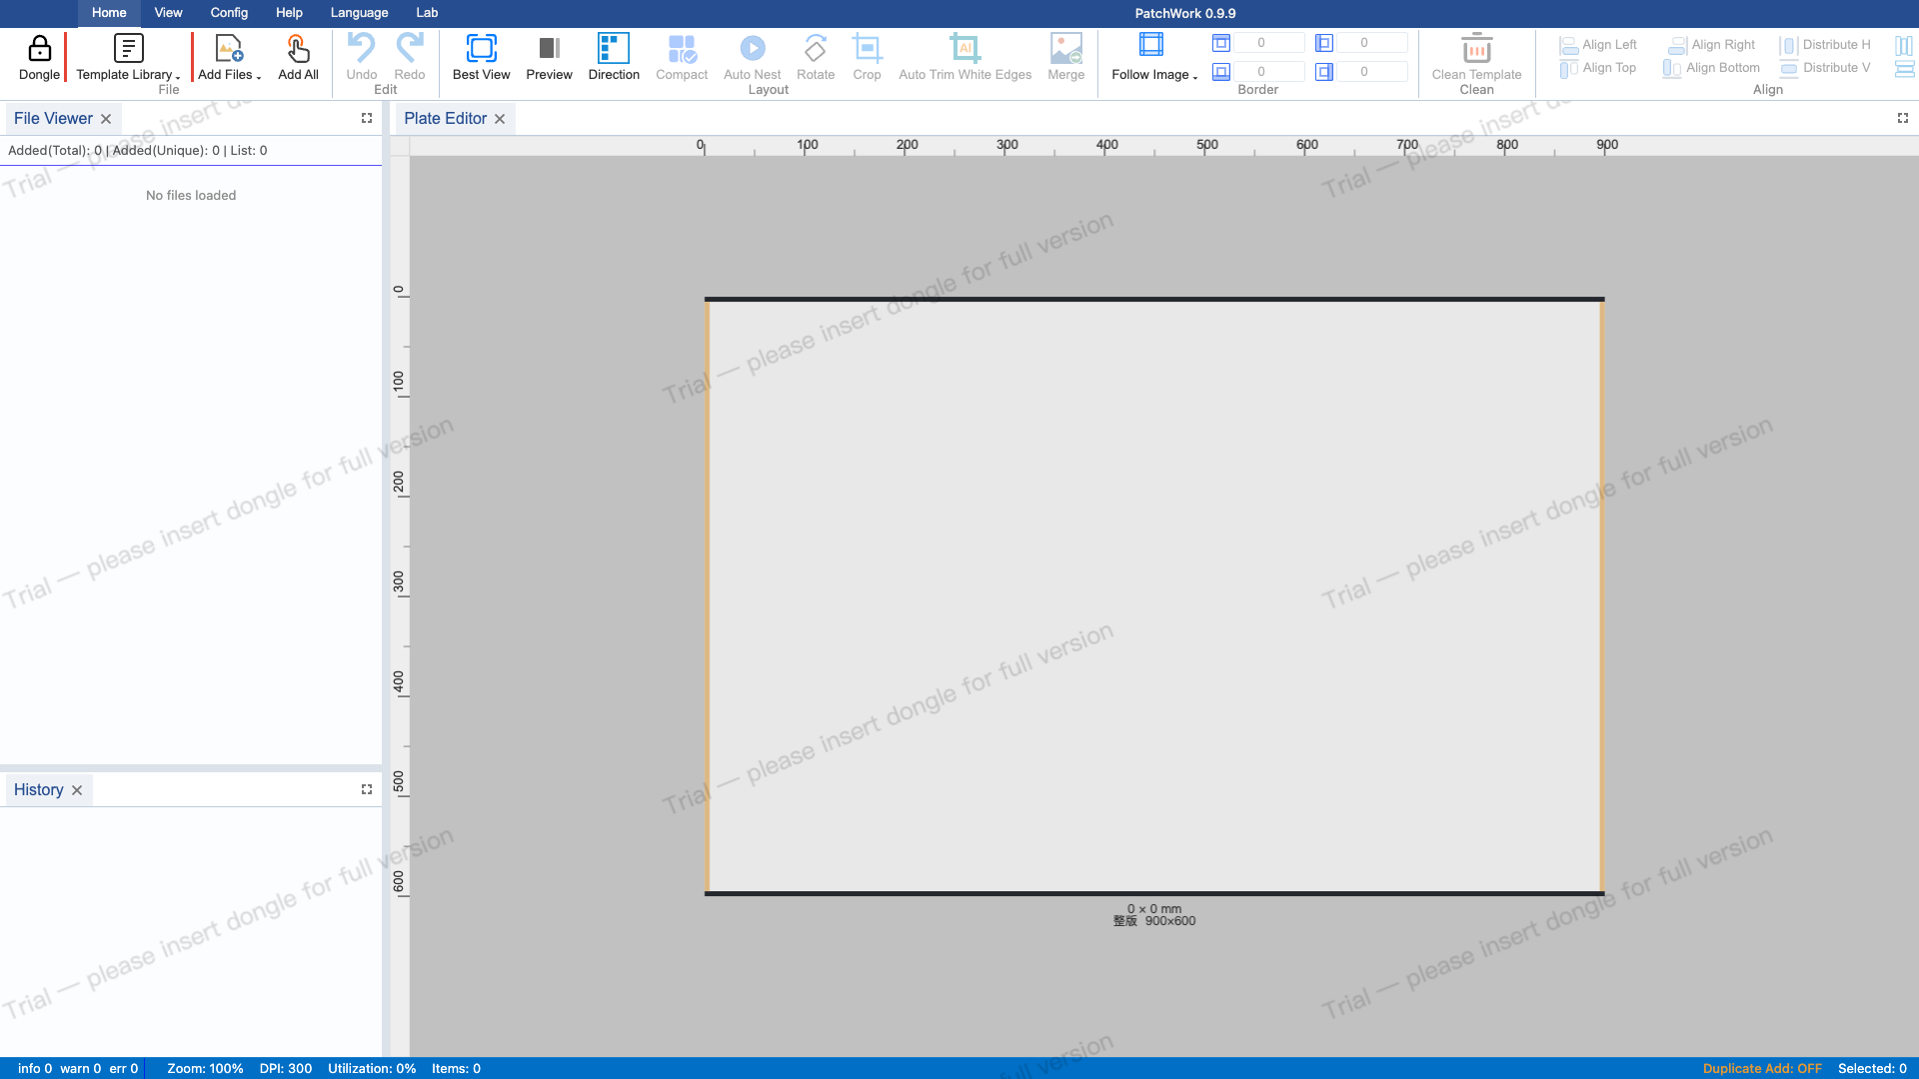Focus the bottom border value field
This screenshot has height=1079, width=1919.
point(1269,72)
